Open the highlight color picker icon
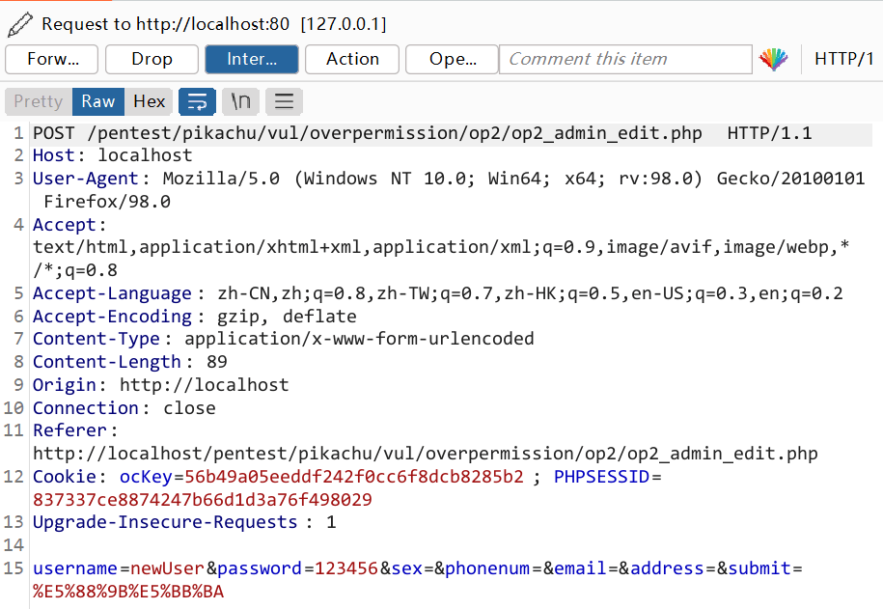The width and height of the screenshot is (883, 609). (x=774, y=59)
